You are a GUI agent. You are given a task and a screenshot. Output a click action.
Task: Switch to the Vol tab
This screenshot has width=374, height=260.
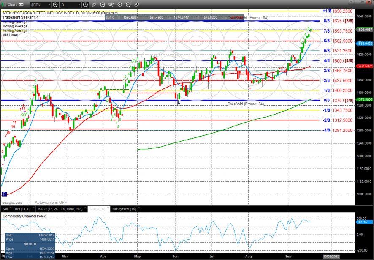(x=5, y=208)
